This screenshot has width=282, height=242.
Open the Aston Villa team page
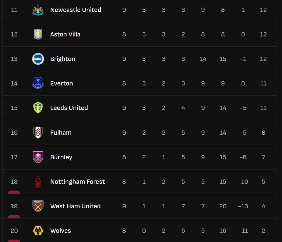[65, 34]
